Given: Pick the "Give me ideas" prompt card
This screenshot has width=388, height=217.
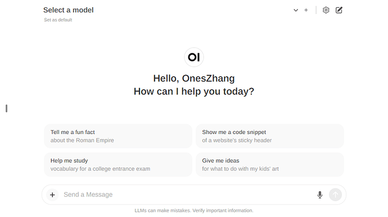Looking at the screenshot, I should click(269, 164).
